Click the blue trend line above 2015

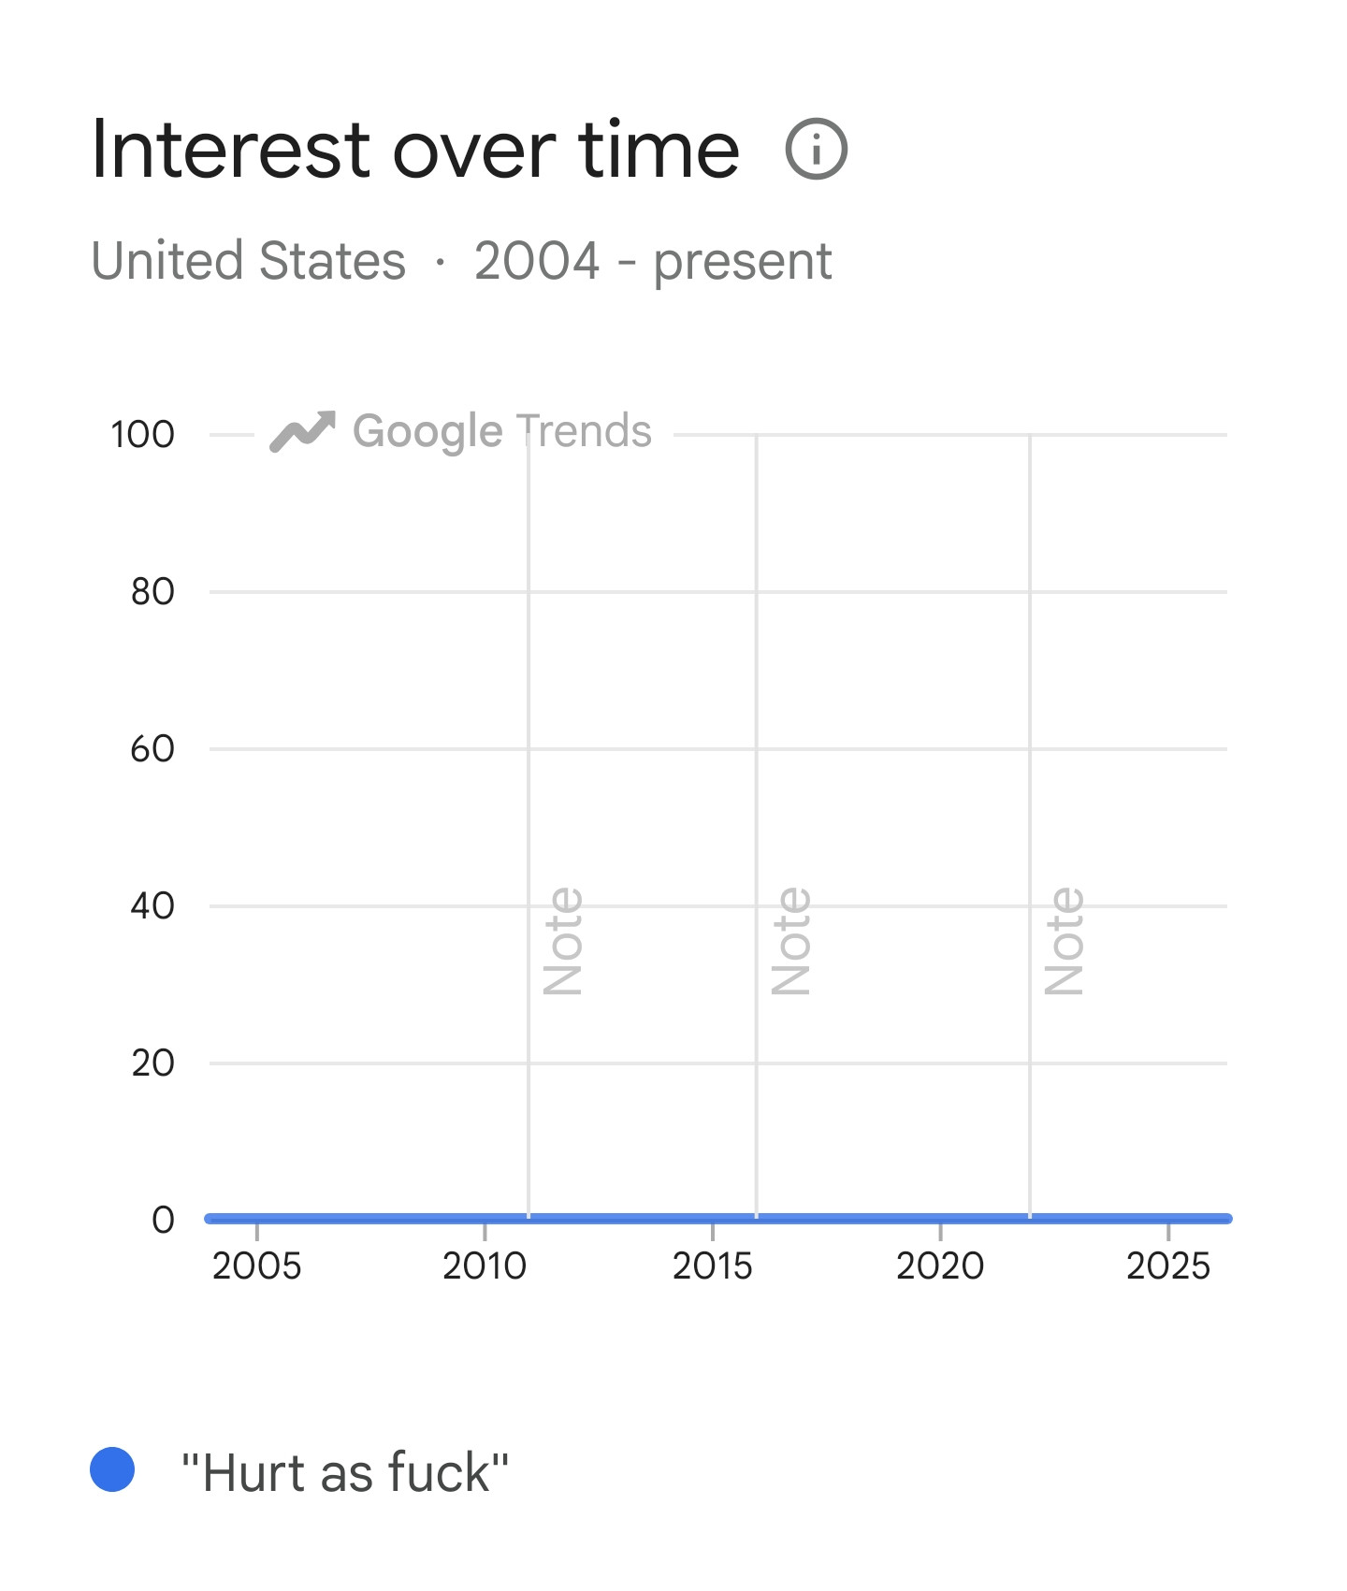click(713, 1218)
